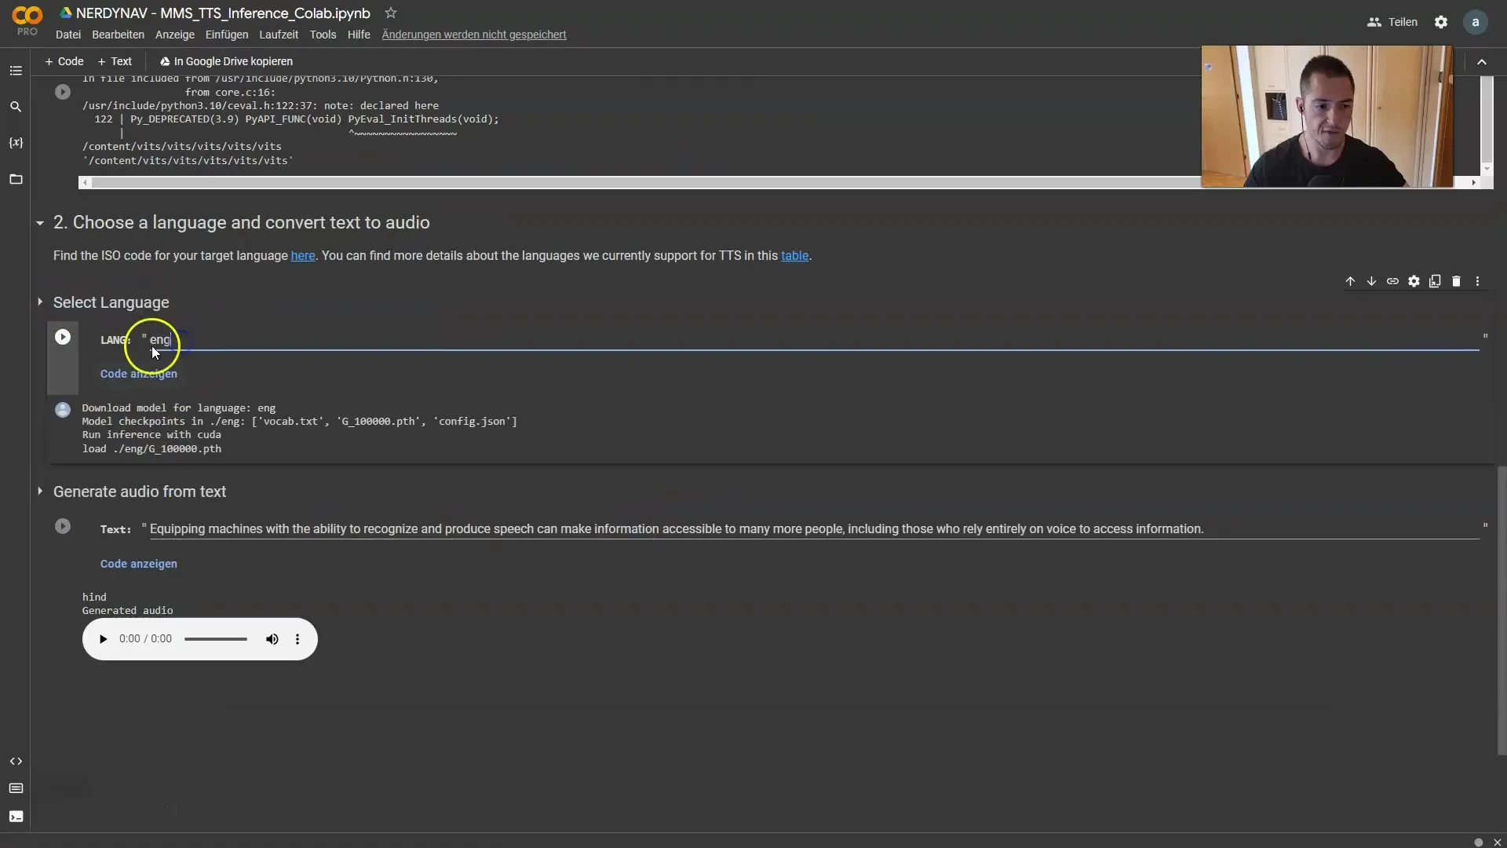This screenshot has width=1507, height=848.
Task: Click the run cell button for Select Language
Action: (62, 337)
